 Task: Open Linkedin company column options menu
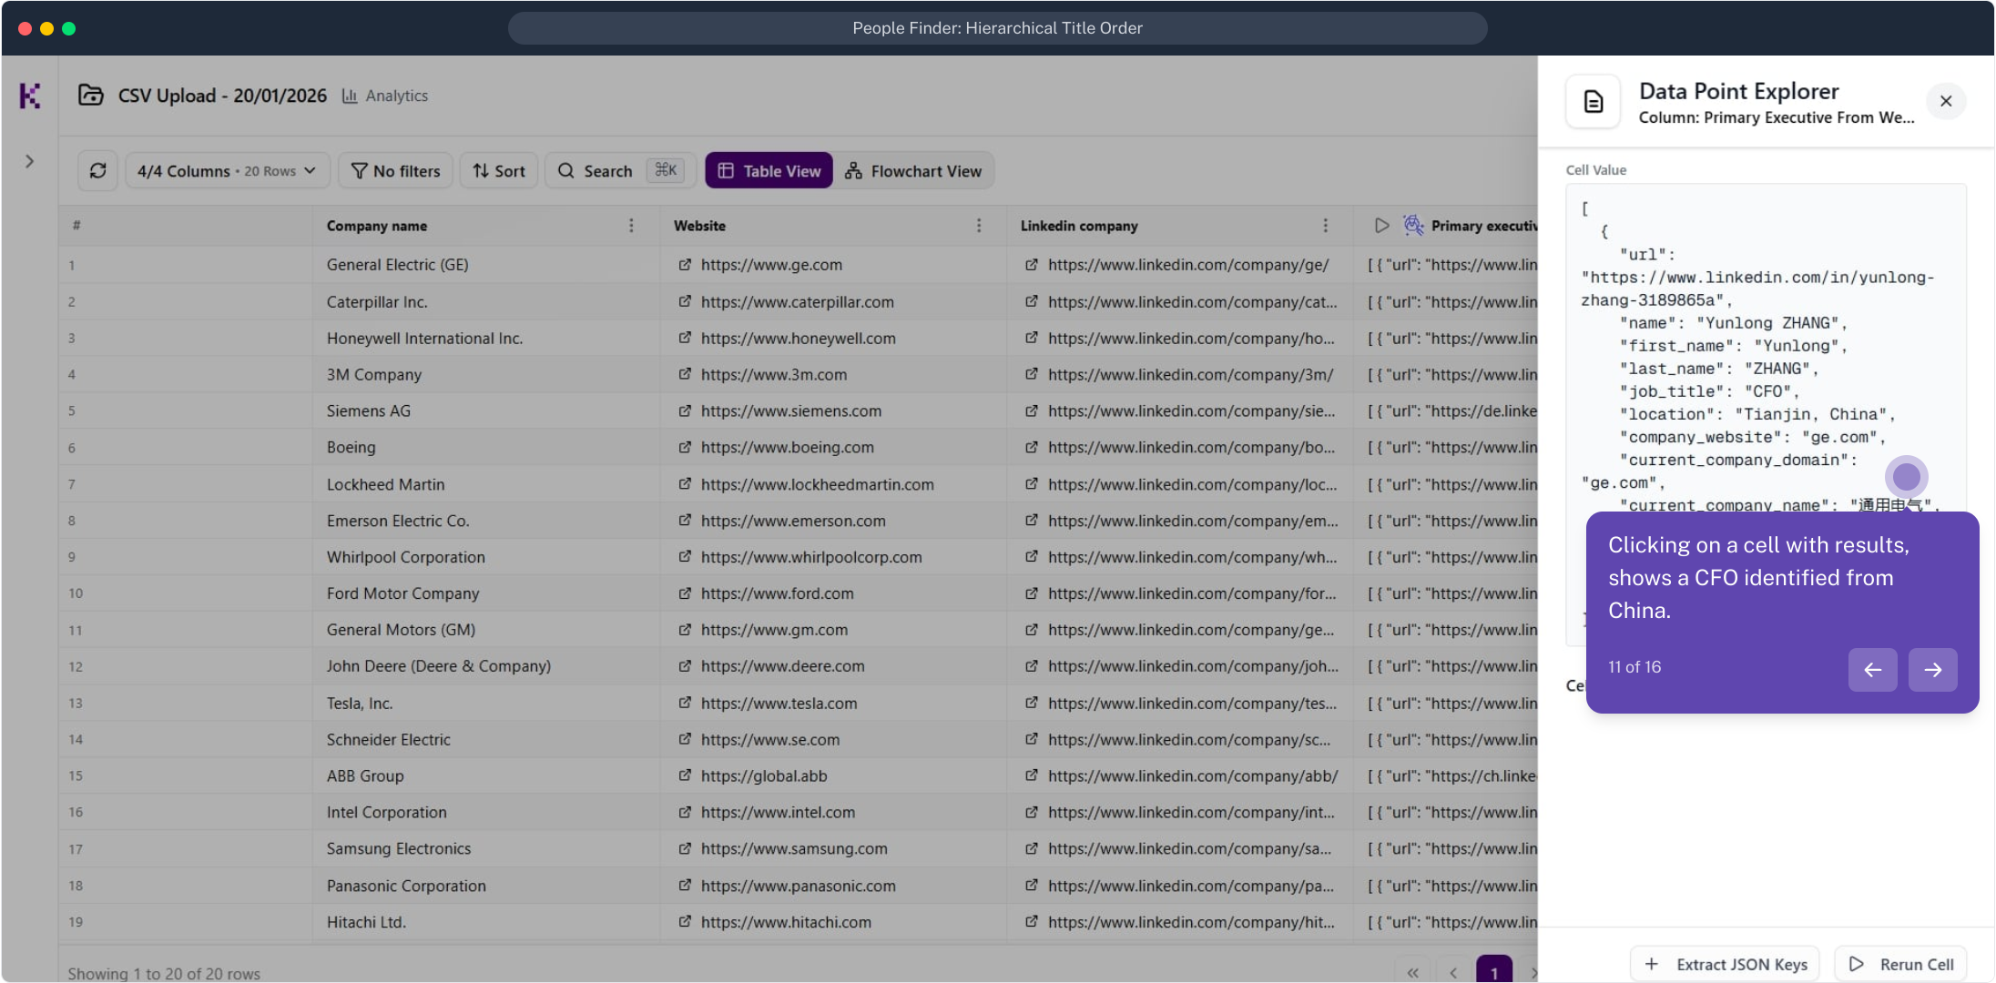[x=1325, y=226]
